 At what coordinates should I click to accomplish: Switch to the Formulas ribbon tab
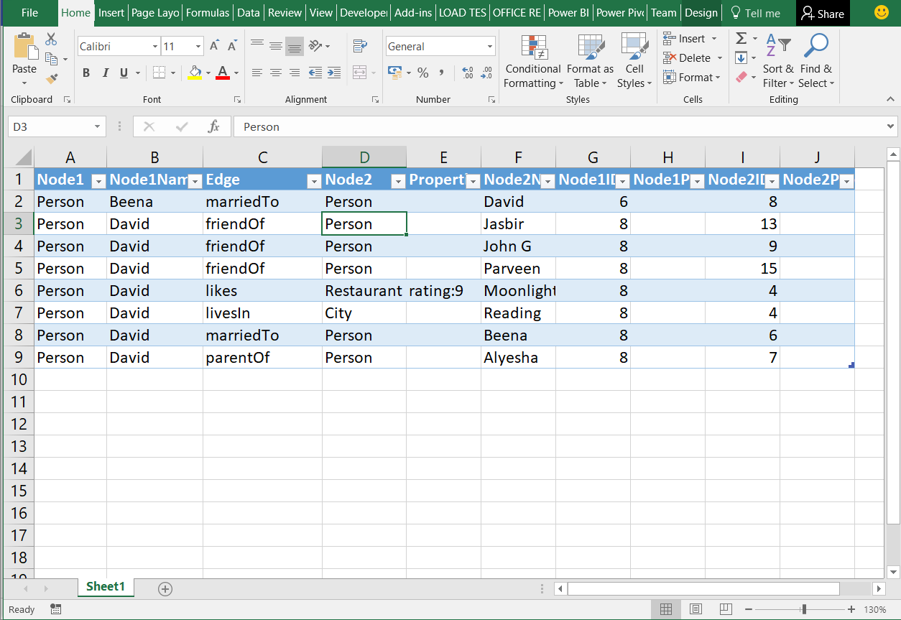coord(207,12)
